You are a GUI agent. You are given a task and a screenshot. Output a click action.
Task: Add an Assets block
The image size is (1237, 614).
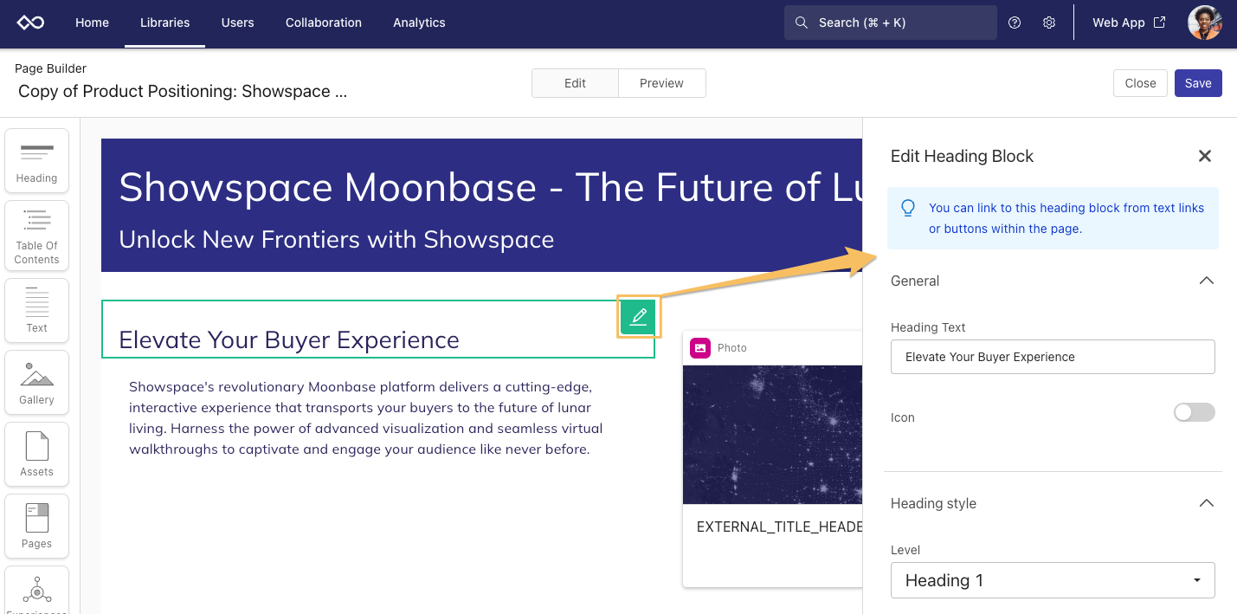tap(36, 454)
